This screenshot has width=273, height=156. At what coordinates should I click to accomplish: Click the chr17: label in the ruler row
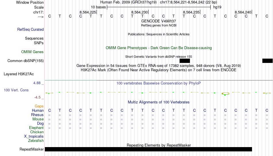[38, 12]
